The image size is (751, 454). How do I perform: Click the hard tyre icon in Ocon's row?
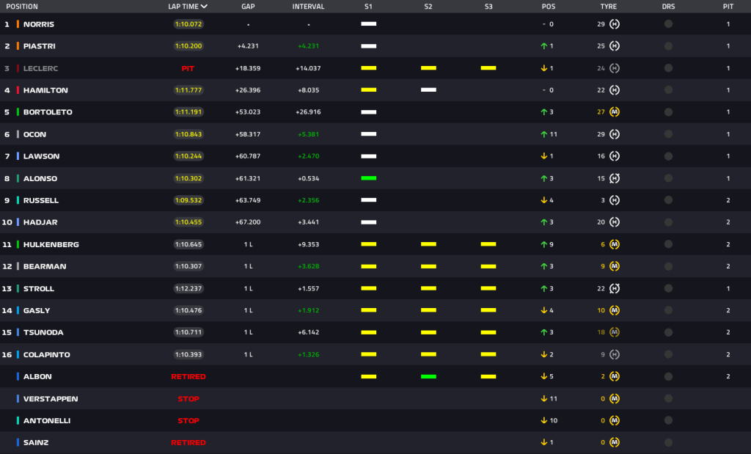615,134
